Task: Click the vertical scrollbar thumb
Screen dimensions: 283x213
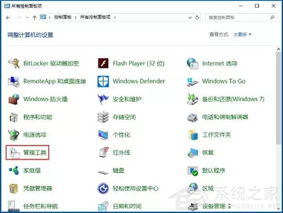Action: [x=278, y=98]
